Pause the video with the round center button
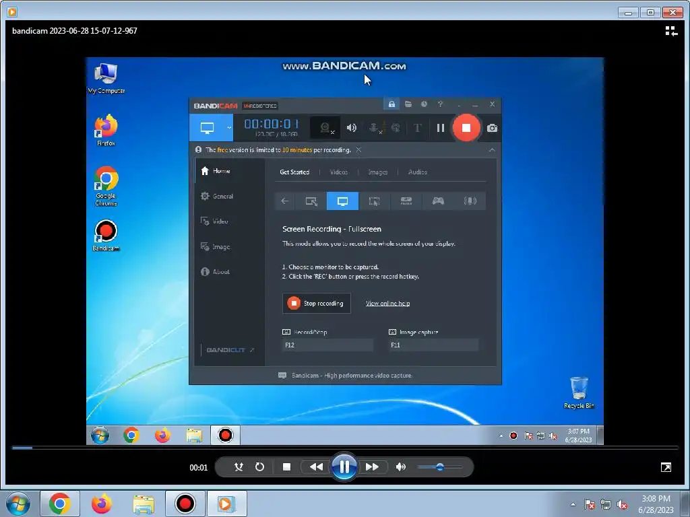The image size is (690, 517). pyautogui.click(x=344, y=467)
